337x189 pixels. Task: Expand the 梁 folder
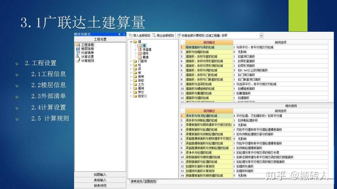click(x=131, y=69)
